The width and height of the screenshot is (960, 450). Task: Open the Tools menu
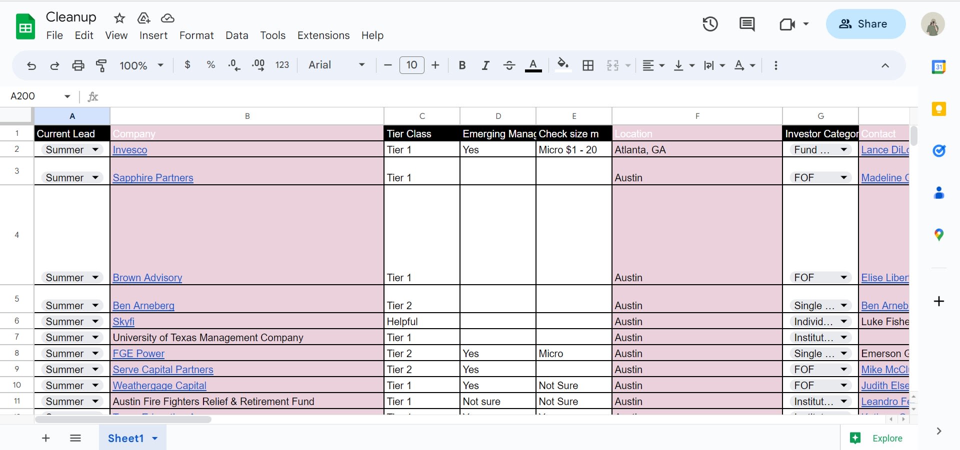tap(272, 35)
